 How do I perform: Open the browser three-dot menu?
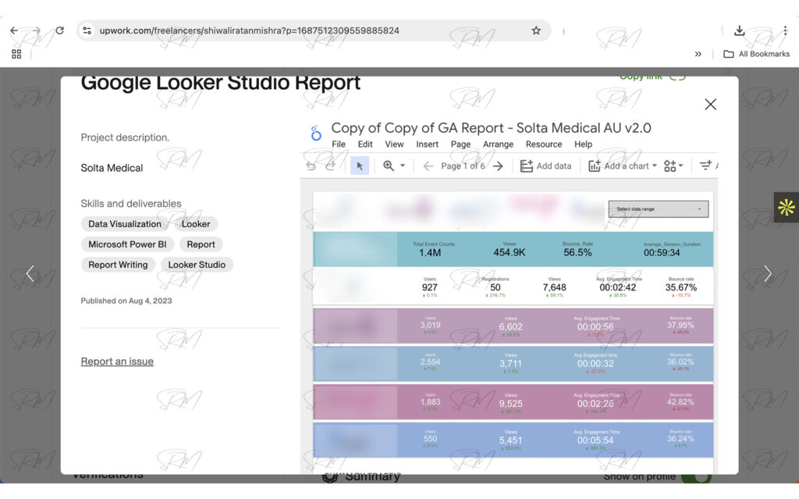(785, 30)
